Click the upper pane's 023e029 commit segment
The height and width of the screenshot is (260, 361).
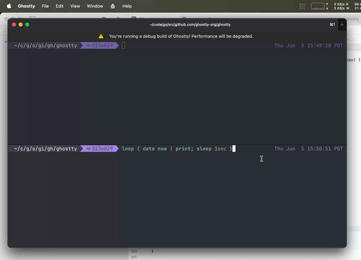(x=100, y=45)
